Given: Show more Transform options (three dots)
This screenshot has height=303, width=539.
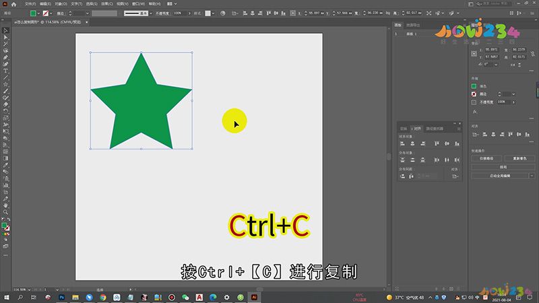Looking at the screenshot, I should point(532,71).
